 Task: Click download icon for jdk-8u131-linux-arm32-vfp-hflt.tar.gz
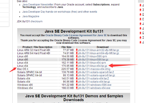click(77, 50)
